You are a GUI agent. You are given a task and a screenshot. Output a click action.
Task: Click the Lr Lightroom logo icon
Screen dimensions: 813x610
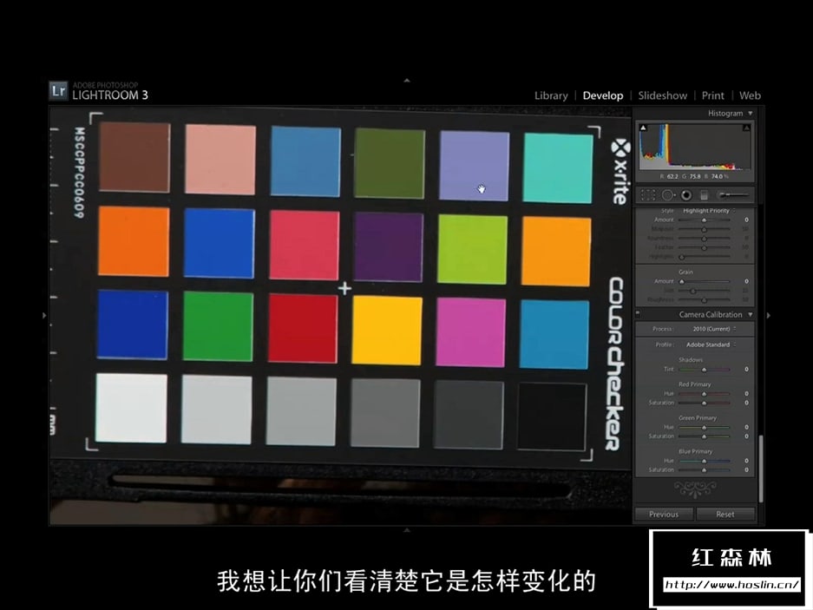pos(58,90)
